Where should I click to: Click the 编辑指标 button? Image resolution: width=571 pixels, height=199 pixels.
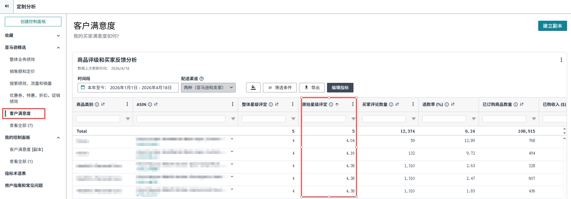click(340, 88)
